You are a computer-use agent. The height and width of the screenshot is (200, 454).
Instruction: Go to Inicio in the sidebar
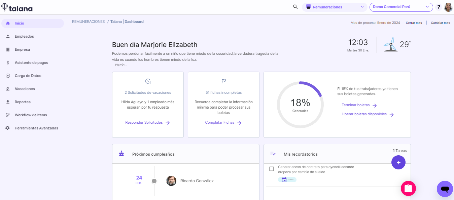(x=33, y=23)
